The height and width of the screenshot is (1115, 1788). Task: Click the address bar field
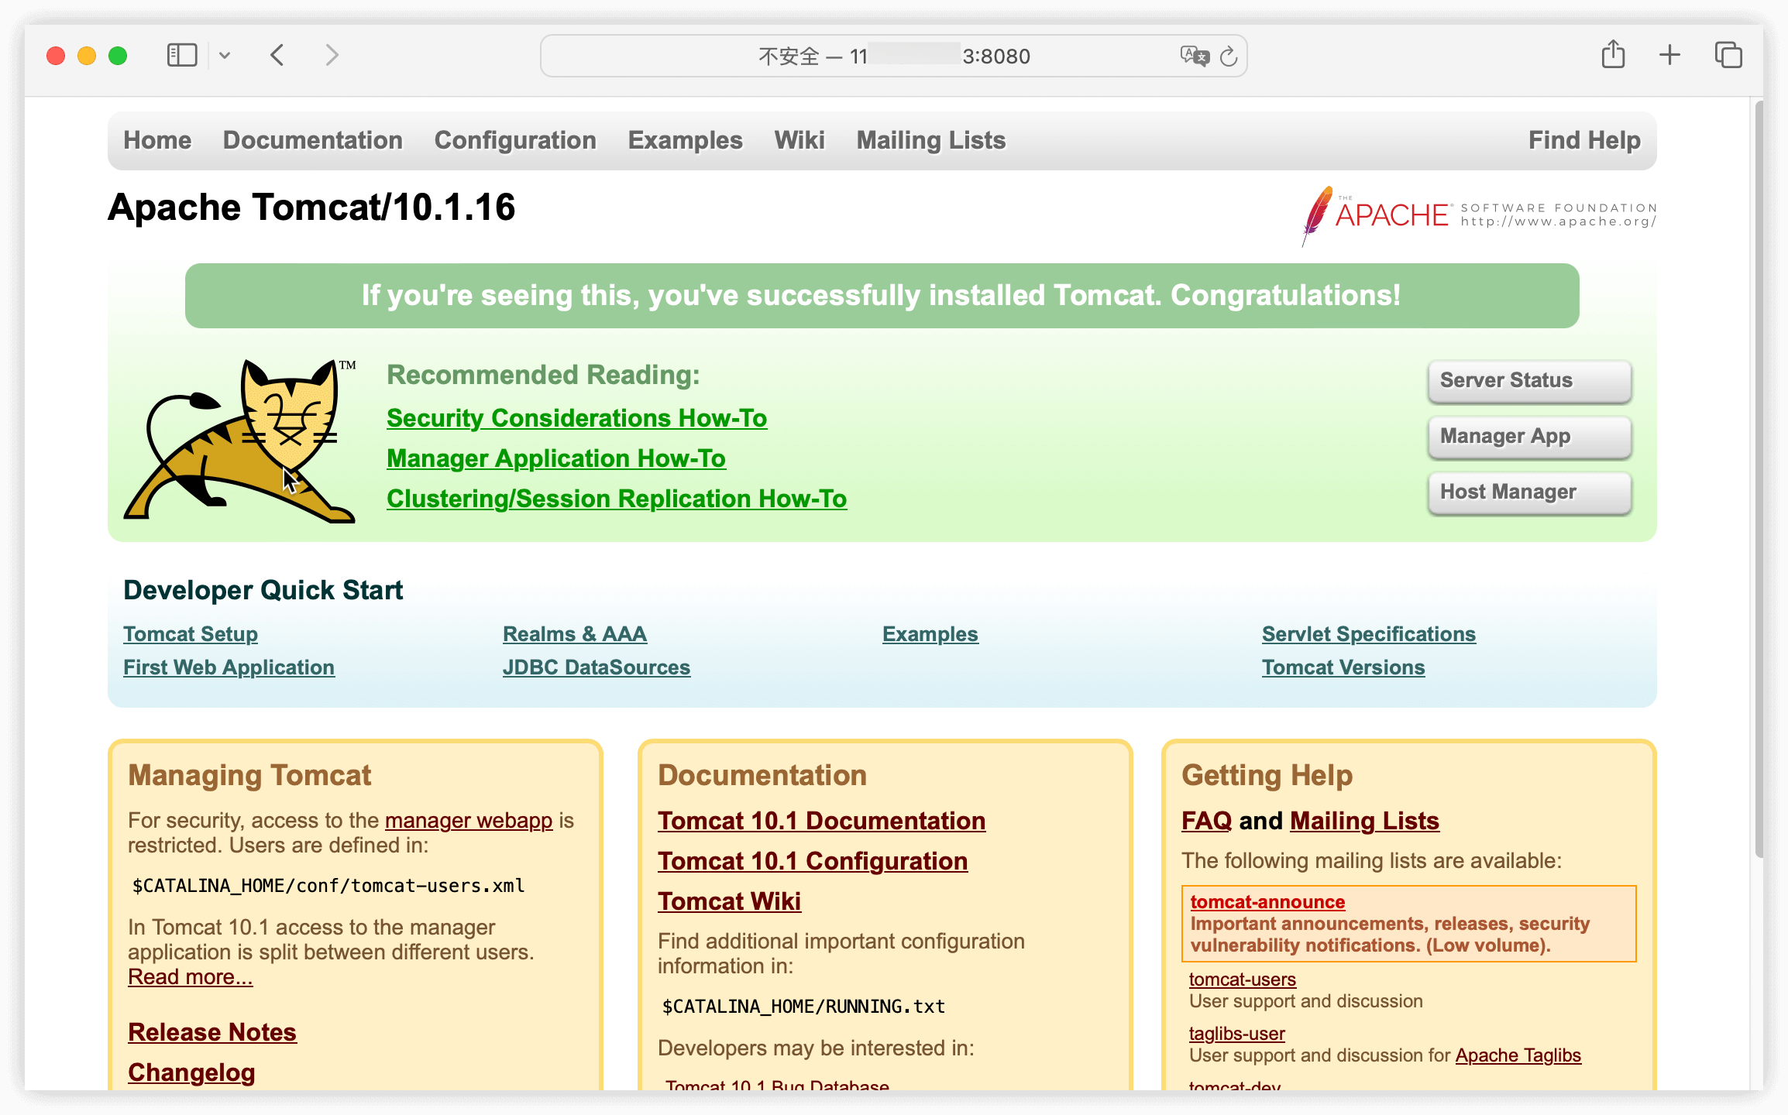(x=893, y=56)
